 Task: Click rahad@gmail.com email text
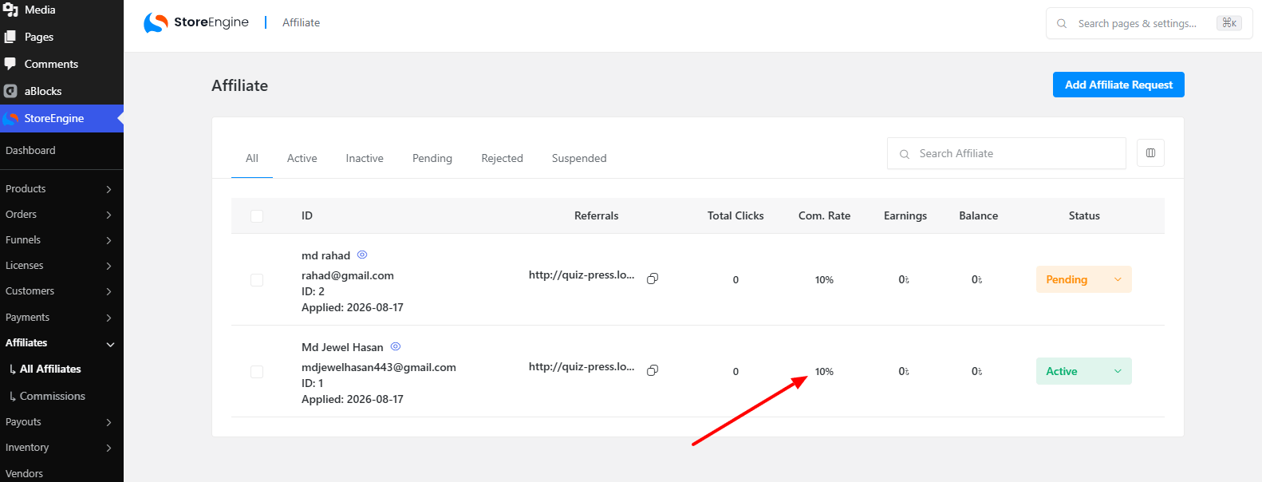(x=348, y=275)
